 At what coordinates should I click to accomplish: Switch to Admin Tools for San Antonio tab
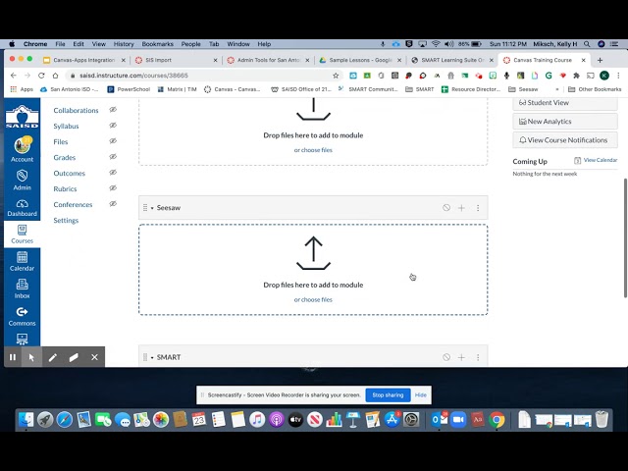pos(268,60)
